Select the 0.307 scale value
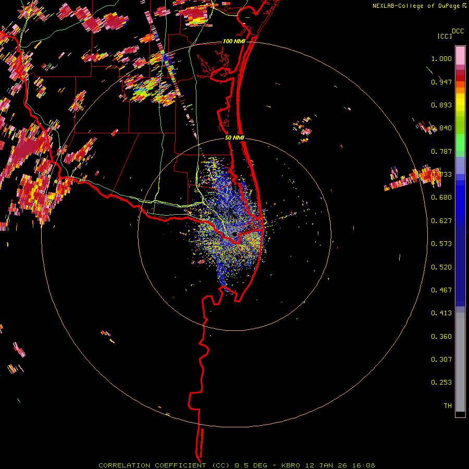Screen dimensions: 469x469 coord(441,360)
